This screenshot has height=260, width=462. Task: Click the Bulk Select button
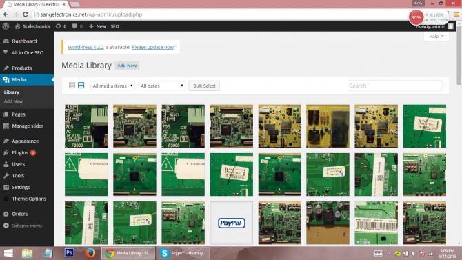[204, 86]
